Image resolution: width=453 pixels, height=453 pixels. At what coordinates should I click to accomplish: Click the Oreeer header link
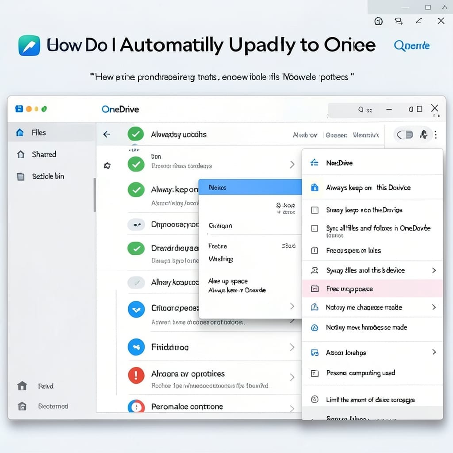click(336, 135)
